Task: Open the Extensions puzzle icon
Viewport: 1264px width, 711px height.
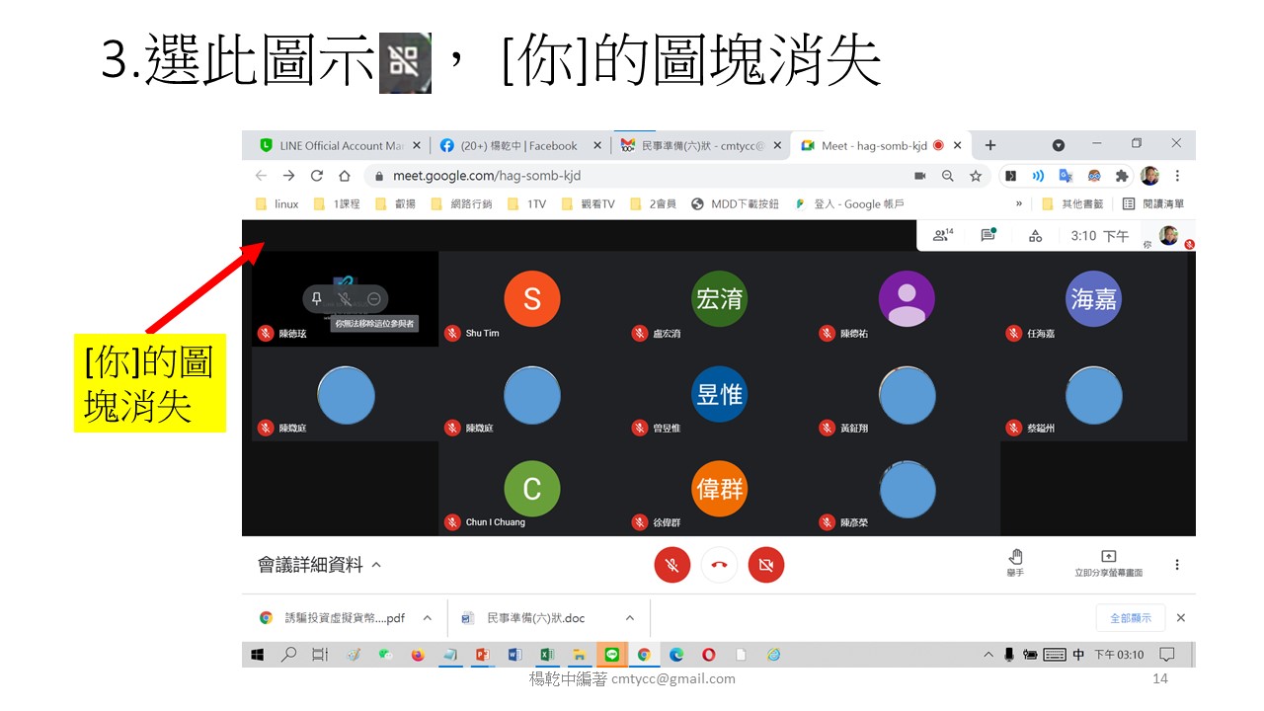Action: (x=1122, y=176)
